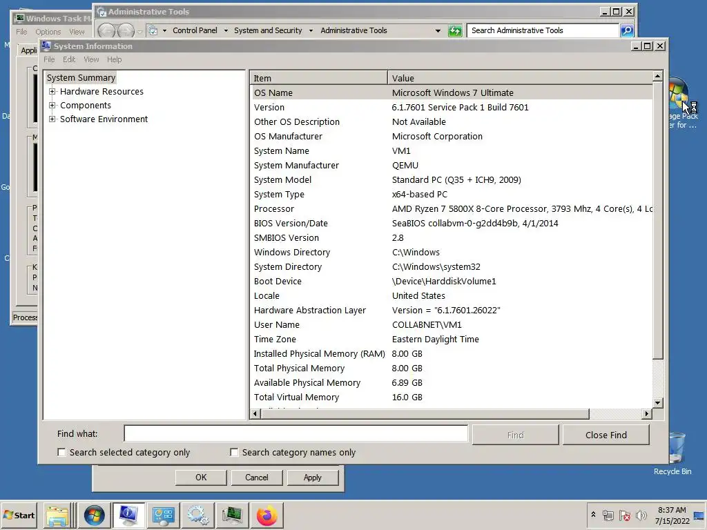This screenshot has height=530, width=707.
Task: Select System Information taskbar icon
Action: [128, 515]
